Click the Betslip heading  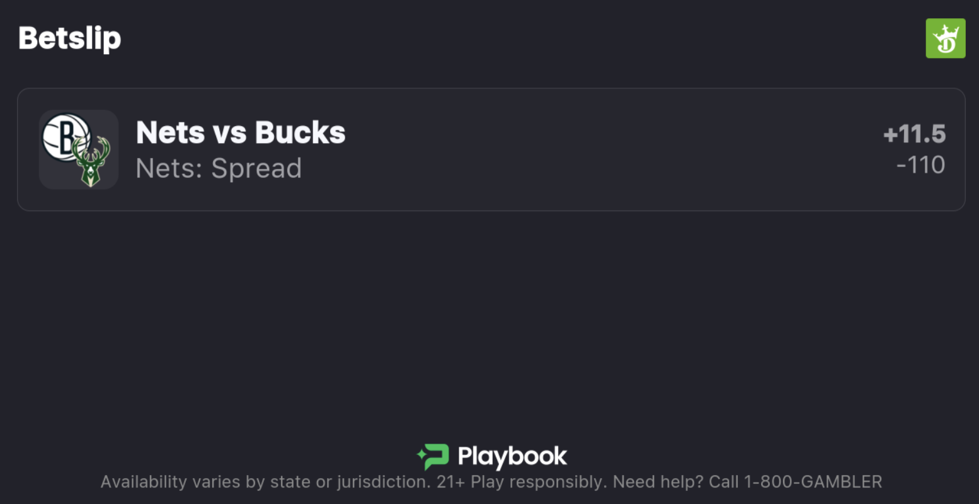tap(69, 38)
